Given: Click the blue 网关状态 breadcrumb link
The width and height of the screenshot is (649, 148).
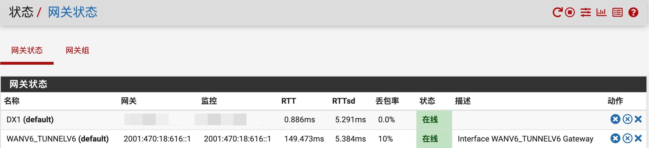Looking at the screenshot, I should click(73, 12).
